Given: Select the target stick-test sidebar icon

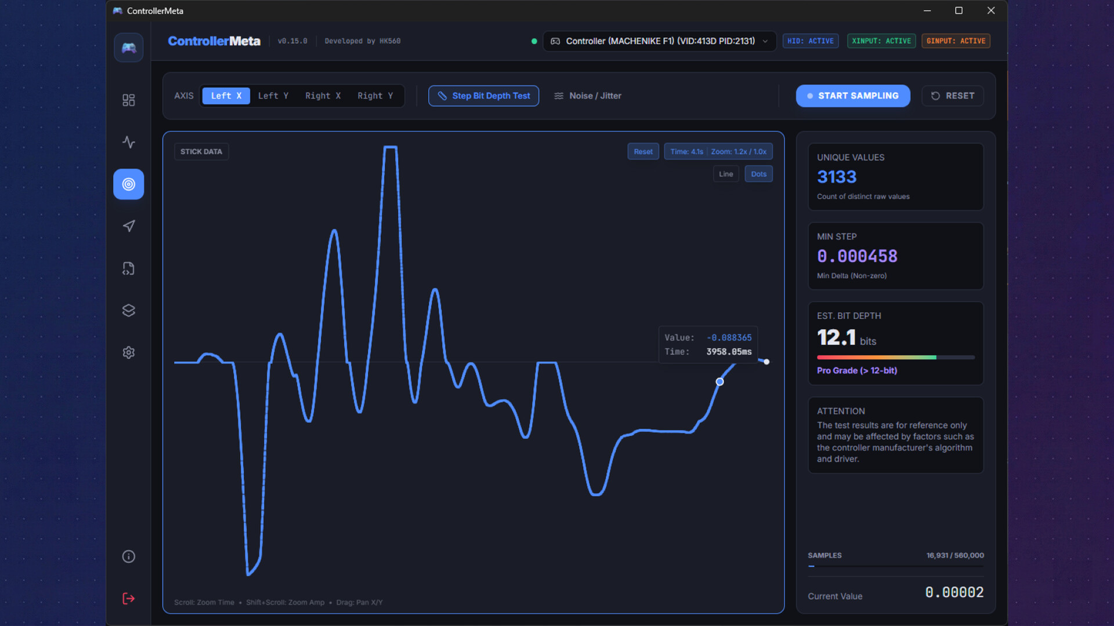Looking at the screenshot, I should (128, 184).
